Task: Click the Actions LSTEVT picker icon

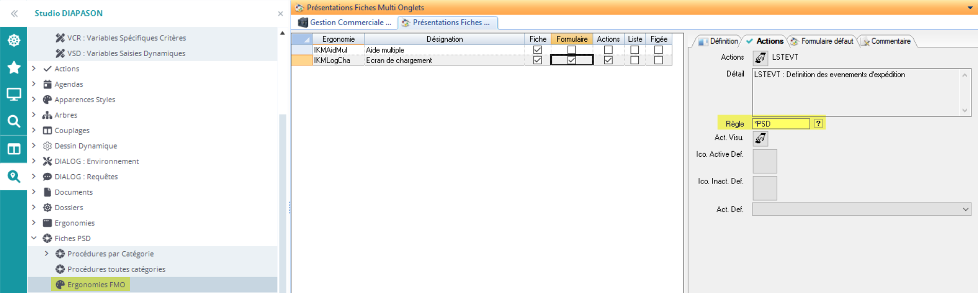Action: pos(760,58)
